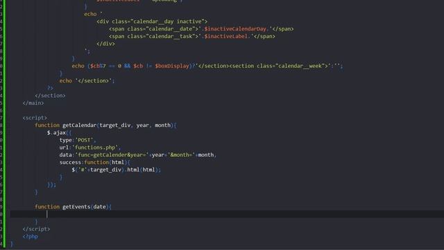
Task: Click the date parameter of getEvents
Action: (x=99, y=207)
